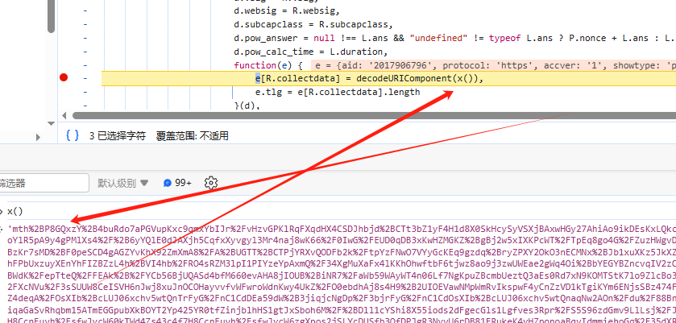
Task: Click the 'e.tlg = e[R.collectdata].length' line
Action: pos(337,93)
